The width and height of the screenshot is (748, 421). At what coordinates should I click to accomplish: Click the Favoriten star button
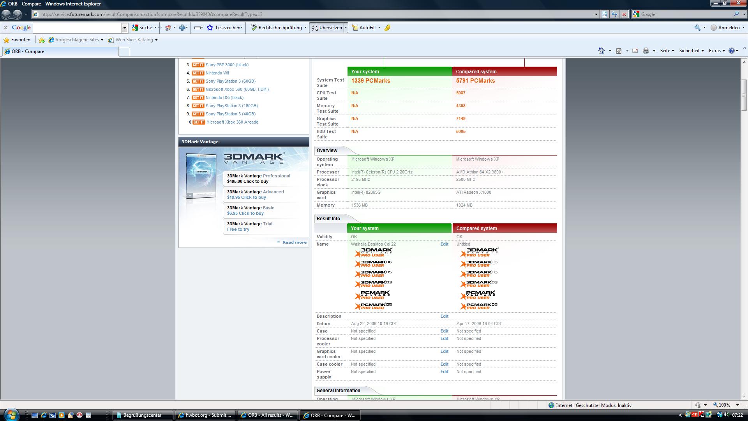tap(17, 40)
